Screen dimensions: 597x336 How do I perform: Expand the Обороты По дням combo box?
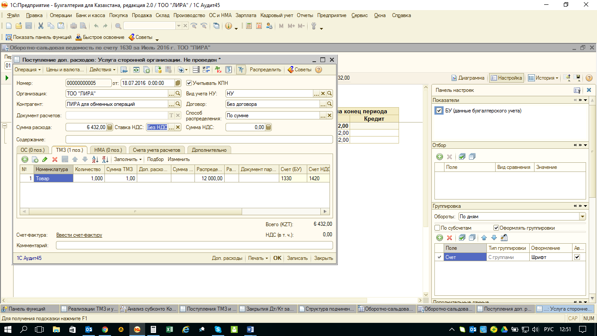coord(582,217)
